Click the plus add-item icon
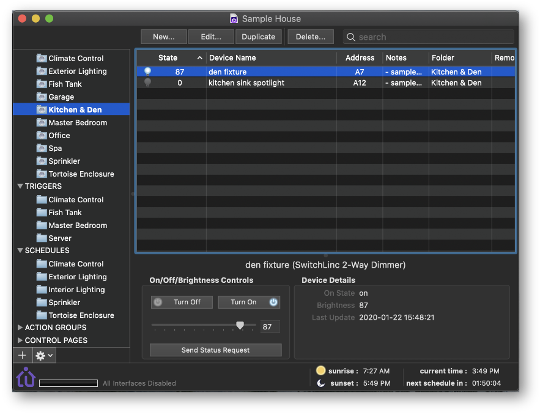 click(x=23, y=355)
